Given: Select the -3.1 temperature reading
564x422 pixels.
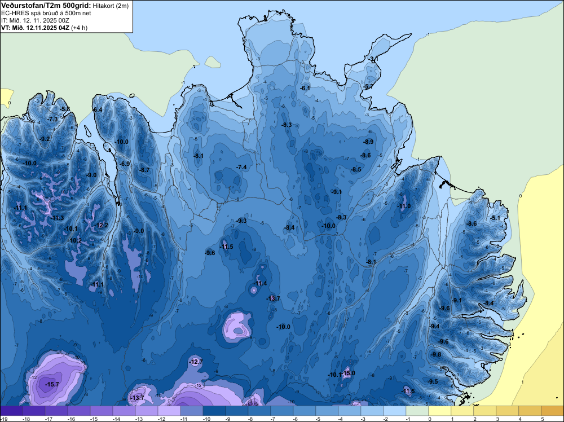Looking at the screenshot, I should click(x=373, y=59).
